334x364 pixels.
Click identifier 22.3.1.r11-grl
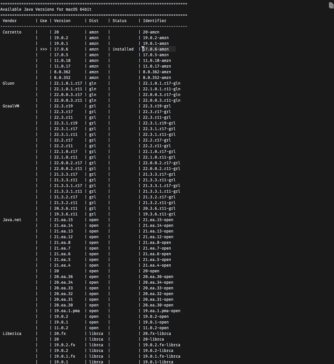tap(159, 134)
